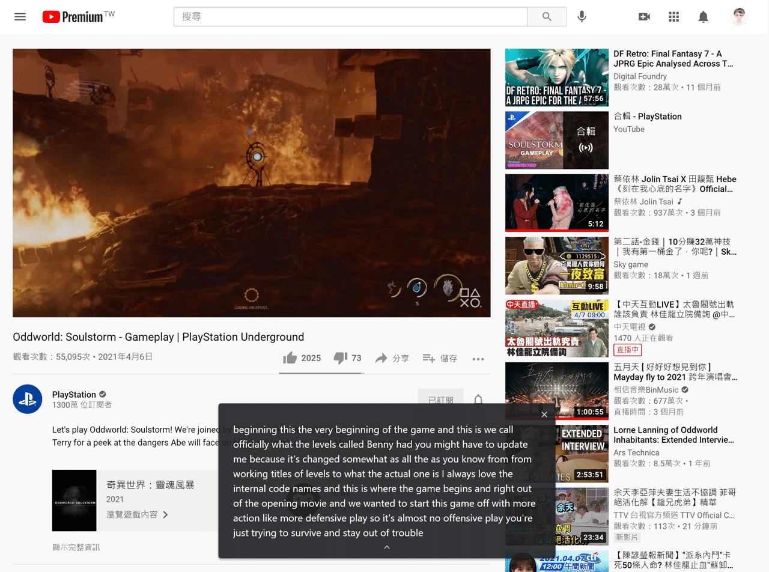Open the Jolin Tsai video title
The height and width of the screenshot is (572, 769).
[x=675, y=184]
